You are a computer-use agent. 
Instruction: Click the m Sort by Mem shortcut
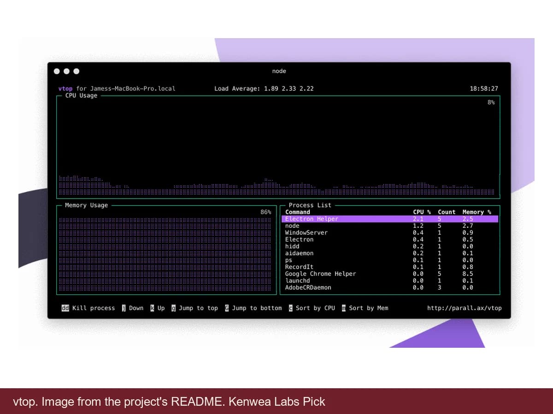click(x=365, y=308)
